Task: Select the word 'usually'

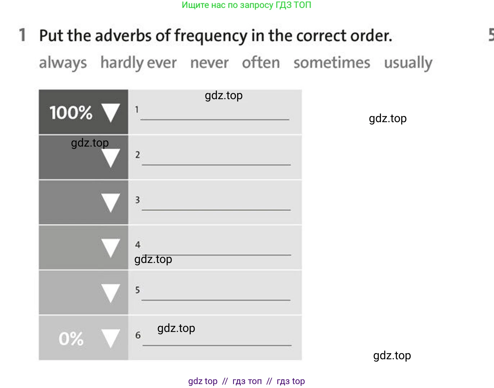Action: click(408, 63)
